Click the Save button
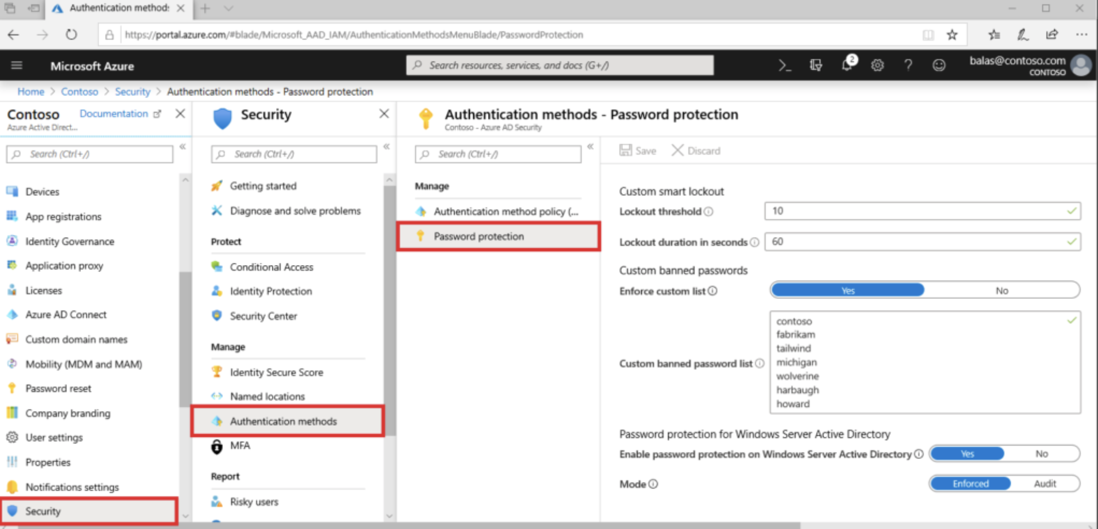This screenshot has height=529, width=1098. click(638, 150)
